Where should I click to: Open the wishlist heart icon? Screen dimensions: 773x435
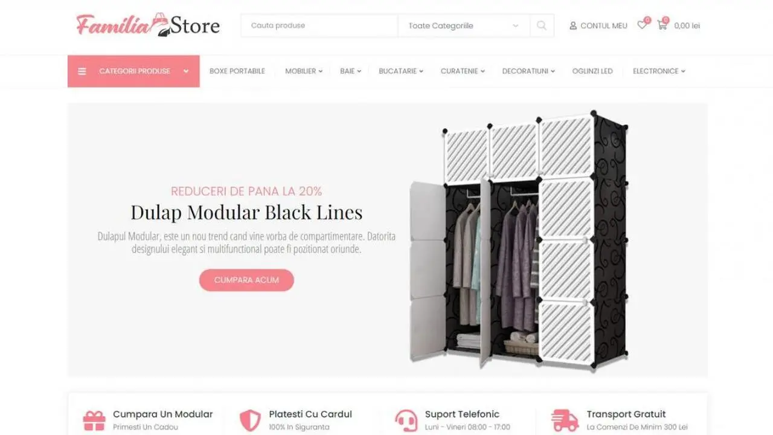tap(642, 25)
